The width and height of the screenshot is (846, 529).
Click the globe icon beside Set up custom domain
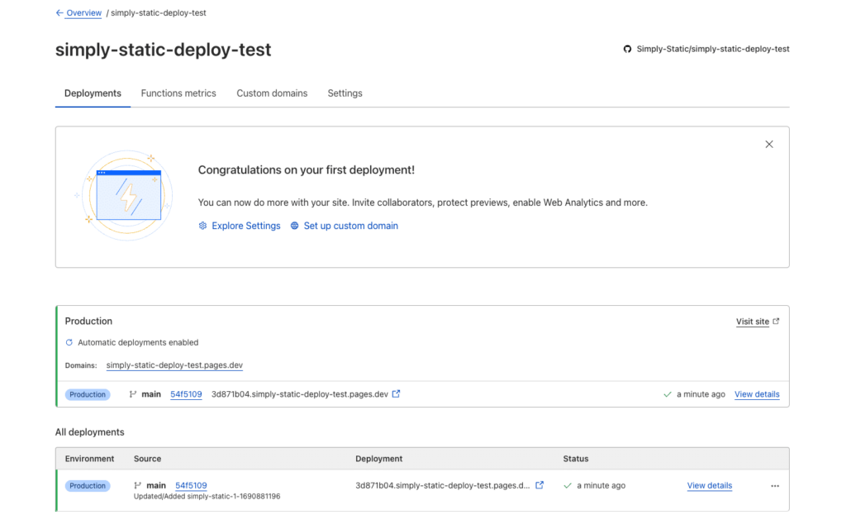(x=295, y=226)
